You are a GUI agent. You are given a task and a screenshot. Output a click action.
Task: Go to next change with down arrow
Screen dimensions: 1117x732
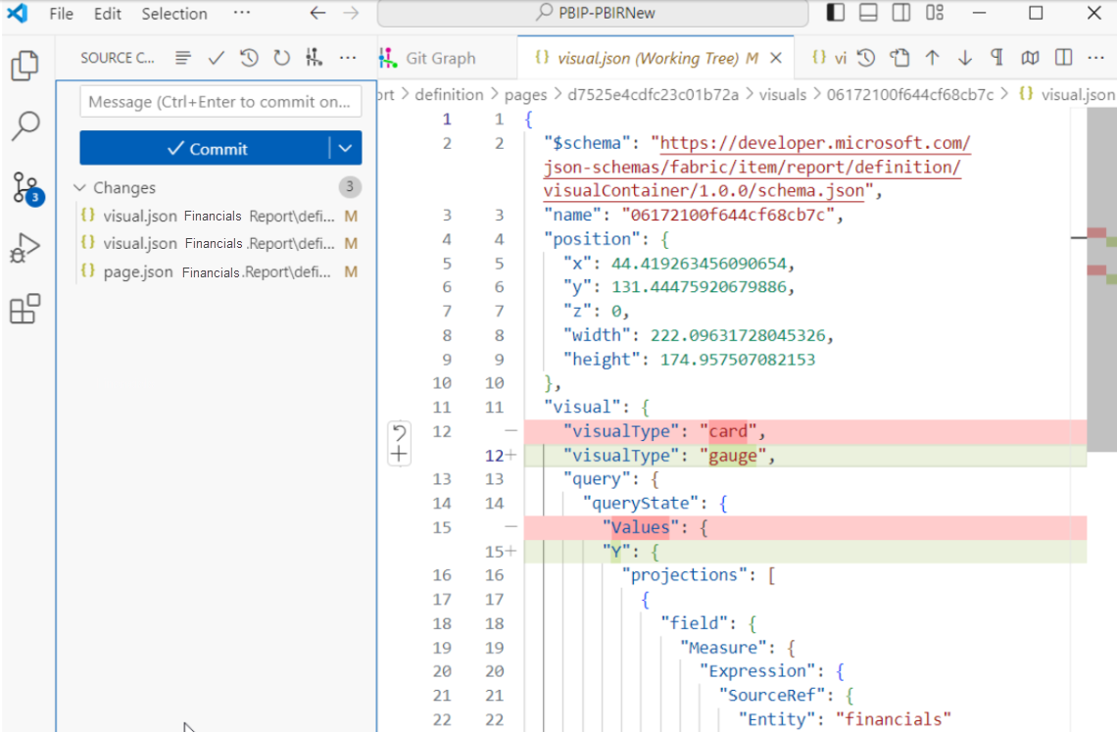(964, 58)
